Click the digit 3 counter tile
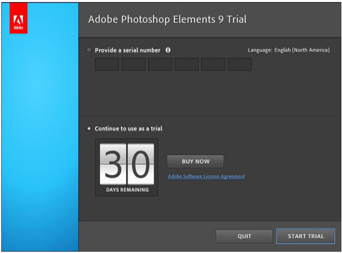 (113, 164)
